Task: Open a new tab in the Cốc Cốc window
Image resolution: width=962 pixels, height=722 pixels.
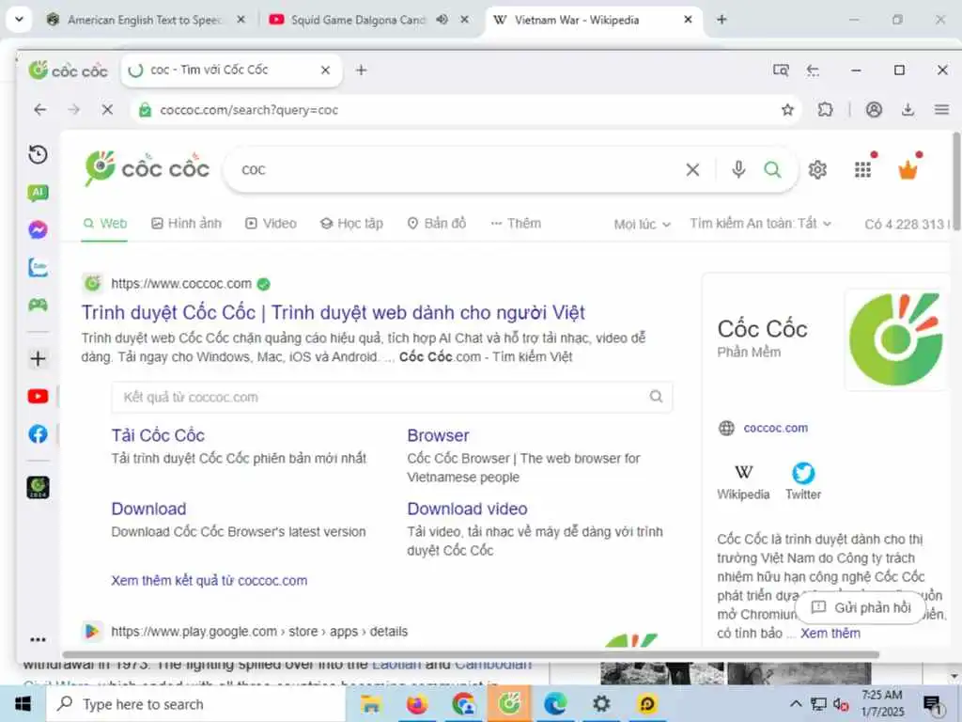Action: tap(362, 70)
